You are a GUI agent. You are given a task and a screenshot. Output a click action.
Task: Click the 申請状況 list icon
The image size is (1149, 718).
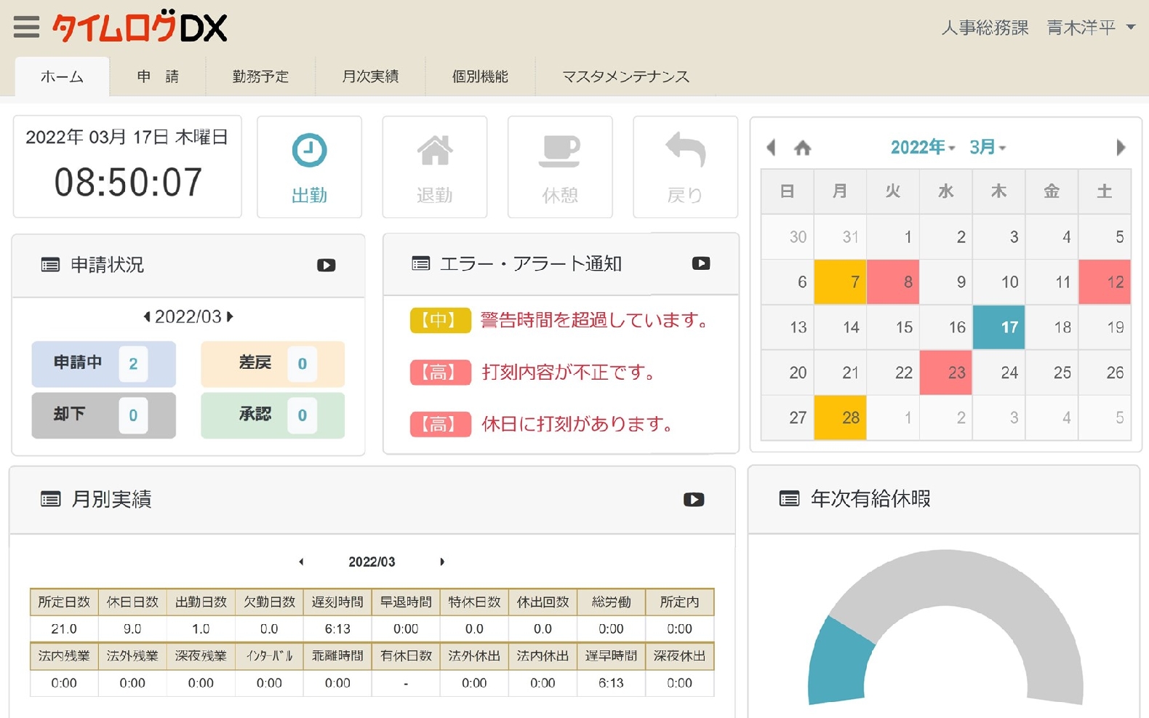pyautogui.click(x=50, y=266)
